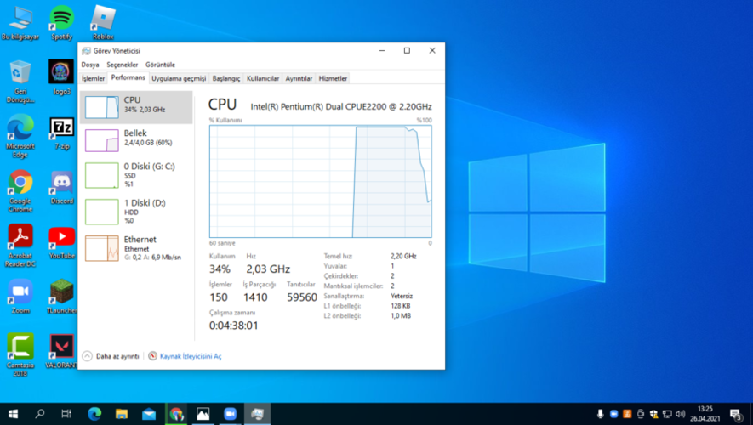Launch Discord from the desktop
The image size is (753, 425).
point(61,188)
